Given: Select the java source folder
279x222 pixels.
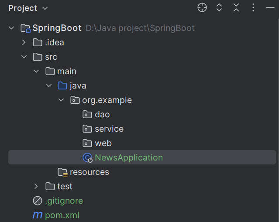Looking at the screenshot, I should [x=78, y=86].
